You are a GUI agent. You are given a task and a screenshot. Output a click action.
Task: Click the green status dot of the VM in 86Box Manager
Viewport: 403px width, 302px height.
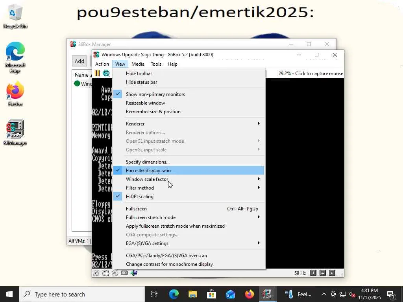click(77, 83)
